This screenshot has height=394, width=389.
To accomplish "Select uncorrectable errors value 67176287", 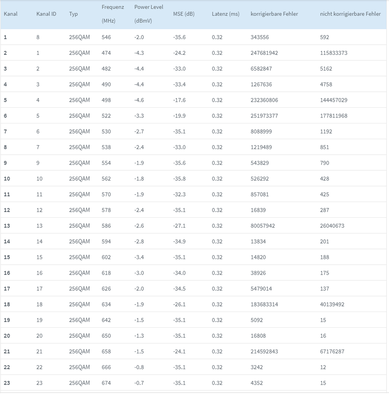I will [x=332, y=351].
